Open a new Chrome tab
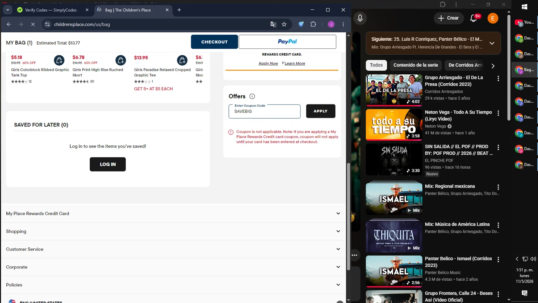Viewport: 538px width, 303px height. click(179, 10)
